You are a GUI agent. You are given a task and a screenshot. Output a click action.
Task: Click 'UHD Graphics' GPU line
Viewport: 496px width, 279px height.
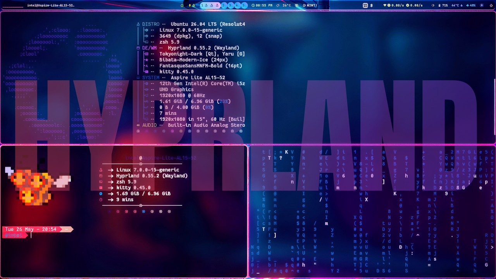click(x=176, y=90)
